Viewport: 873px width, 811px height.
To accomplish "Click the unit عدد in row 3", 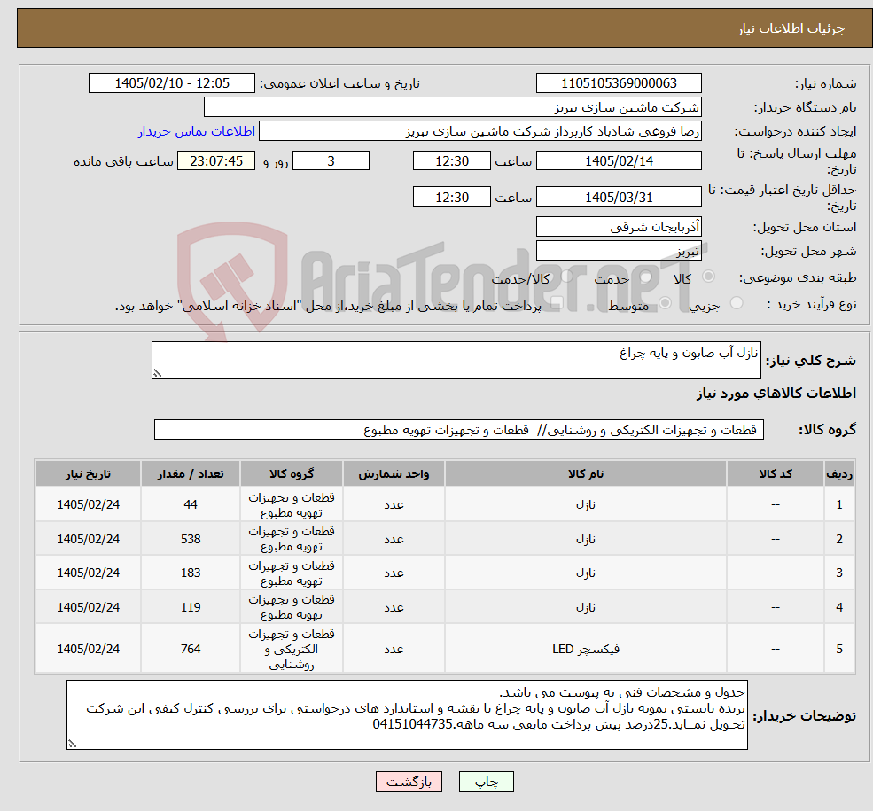I will click(x=394, y=573).
